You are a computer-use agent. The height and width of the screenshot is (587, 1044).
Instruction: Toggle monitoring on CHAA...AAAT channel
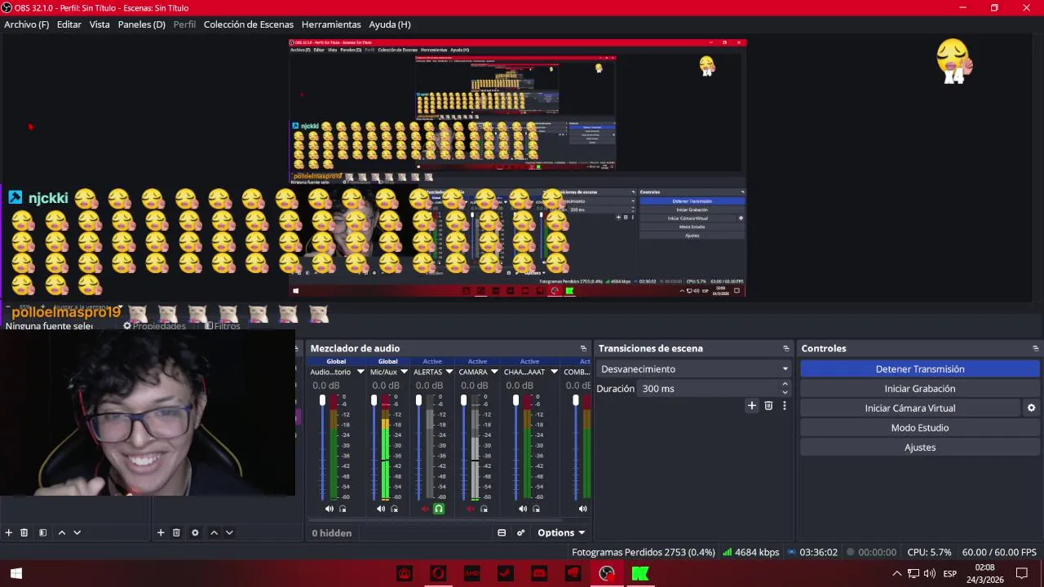(x=536, y=509)
